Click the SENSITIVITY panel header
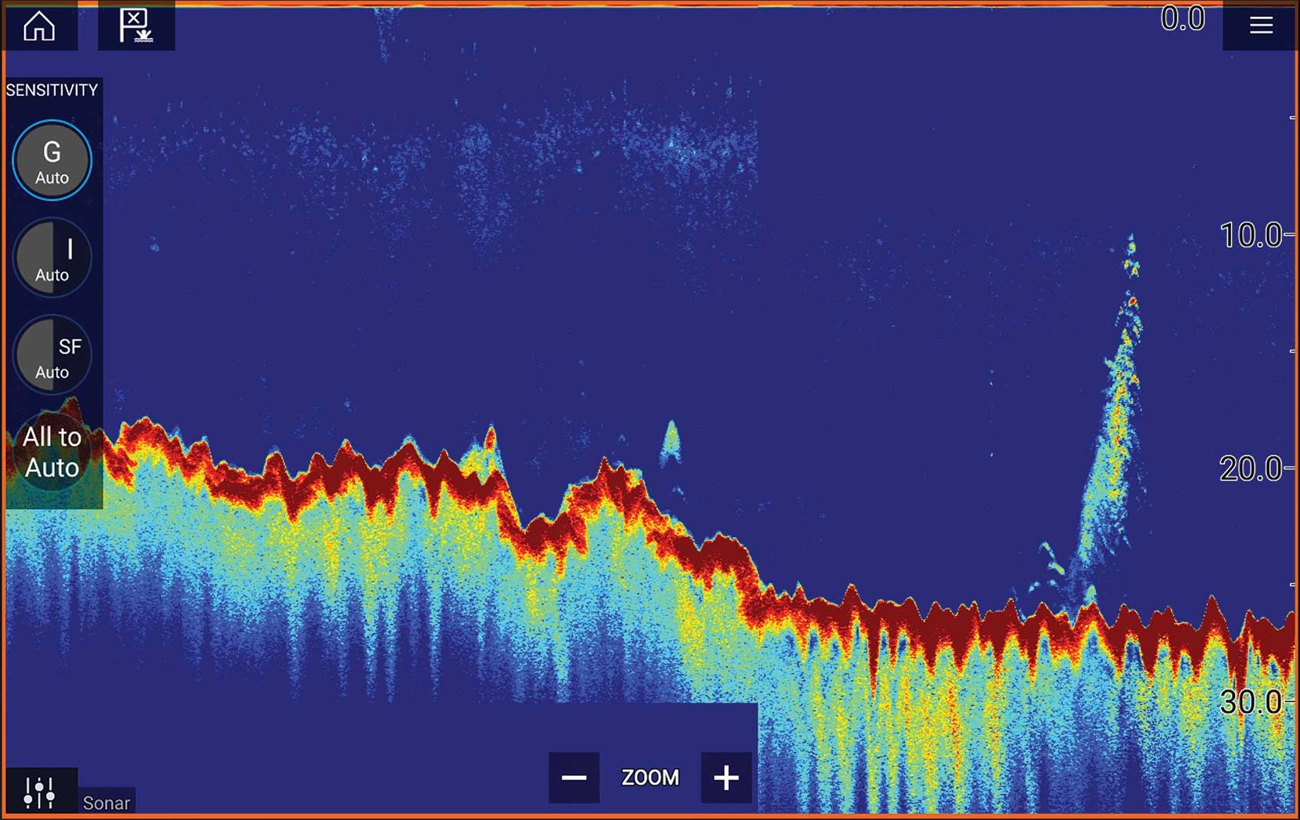This screenshot has width=1300, height=820. click(x=52, y=90)
